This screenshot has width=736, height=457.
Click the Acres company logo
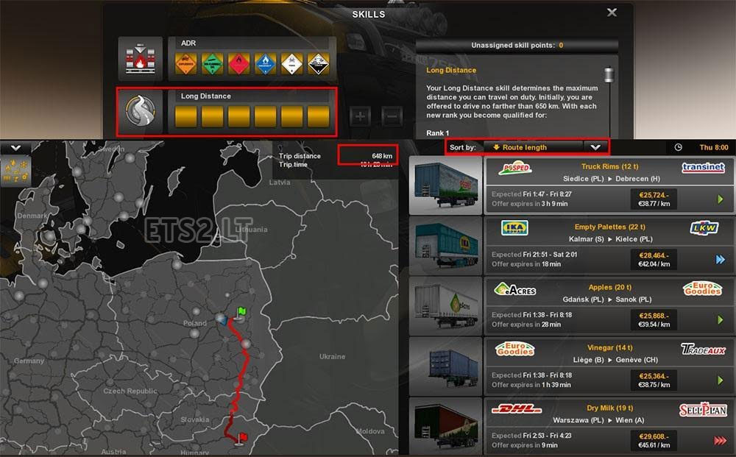515,289
